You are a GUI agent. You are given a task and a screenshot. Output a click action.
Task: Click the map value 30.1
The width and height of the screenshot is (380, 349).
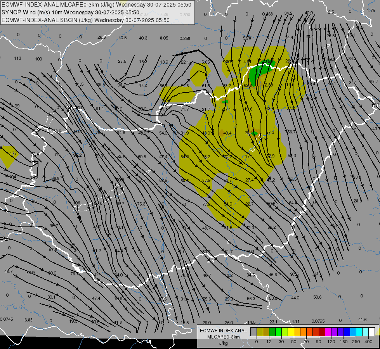click(x=51, y=297)
